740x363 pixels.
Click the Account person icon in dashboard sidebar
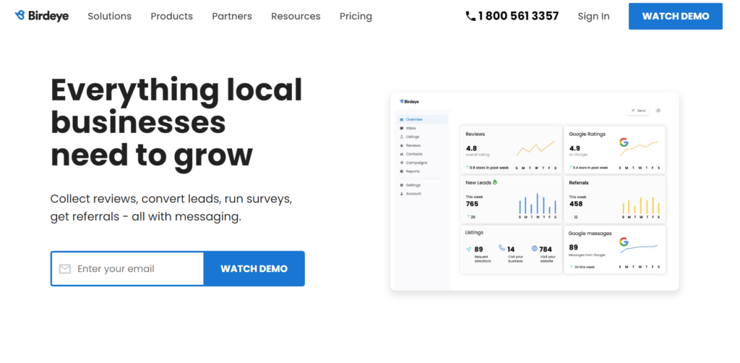[402, 194]
